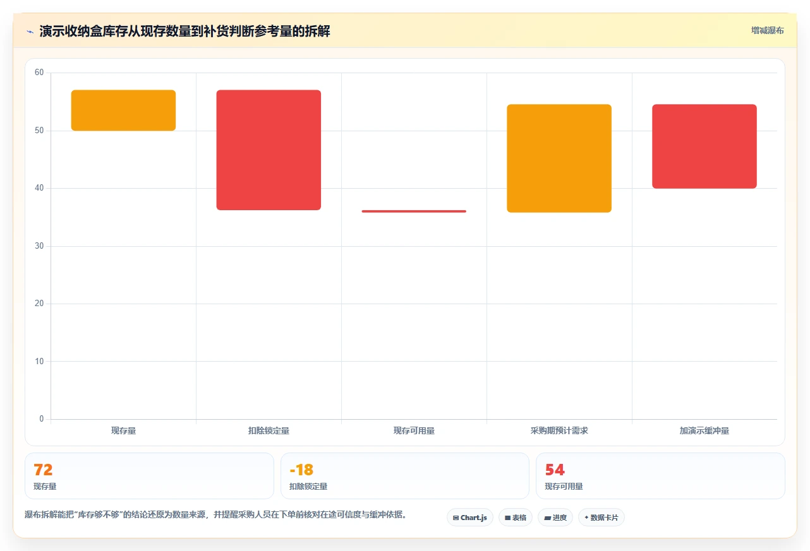
Task: Click the y-axis label 60
Action: click(x=39, y=73)
